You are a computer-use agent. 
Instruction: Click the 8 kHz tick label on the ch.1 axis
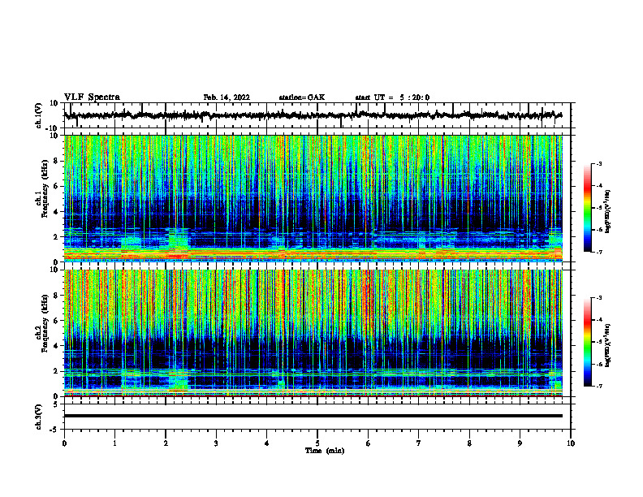coord(57,161)
